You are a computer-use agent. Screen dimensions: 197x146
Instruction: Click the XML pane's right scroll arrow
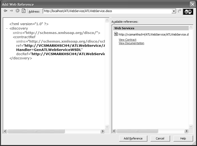point(102,131)
